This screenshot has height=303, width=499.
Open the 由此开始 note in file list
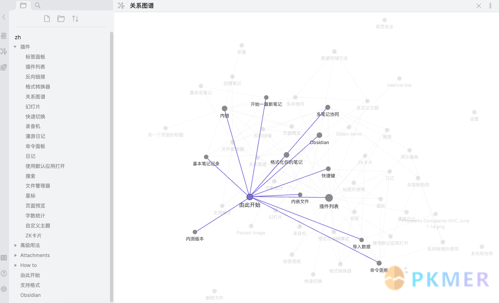tap(30, 275)
